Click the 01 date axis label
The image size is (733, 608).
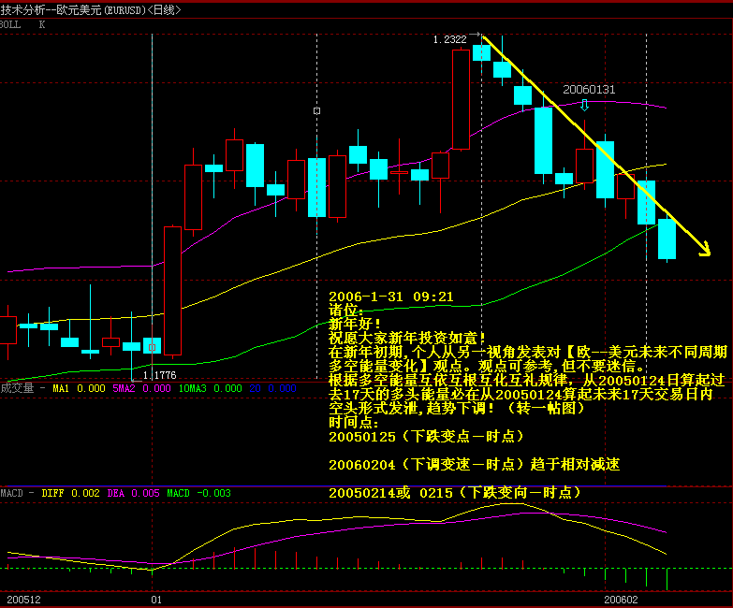tap(156, 600)
